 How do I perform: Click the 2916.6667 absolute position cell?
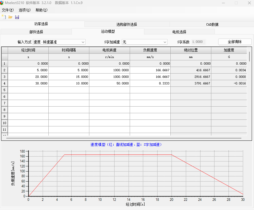point(191,77)
